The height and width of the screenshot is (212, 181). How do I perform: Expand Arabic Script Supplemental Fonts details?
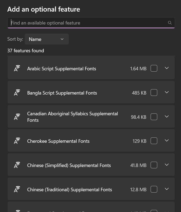[167, 68]
